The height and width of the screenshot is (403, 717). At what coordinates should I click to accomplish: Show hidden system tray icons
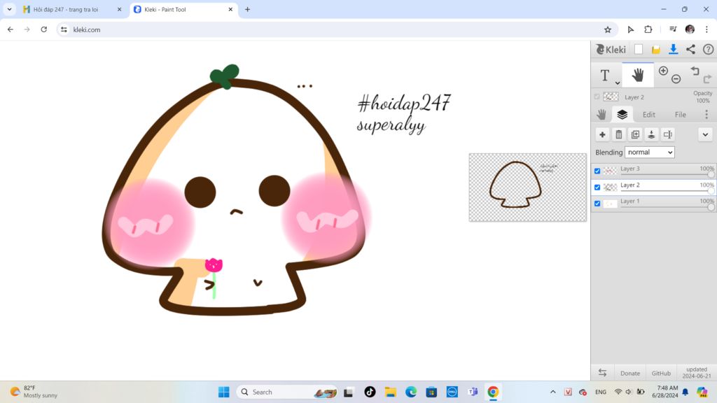(553, 392)
